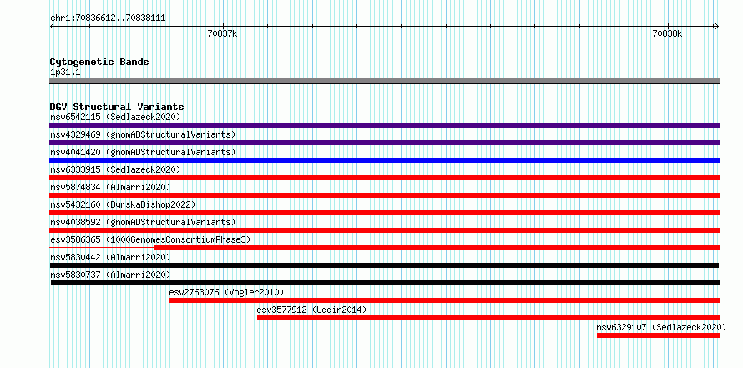The width and height of the screenshot is (743, 368).
Task: Click the red bar under nsv5432160
Action: [384, 213]
